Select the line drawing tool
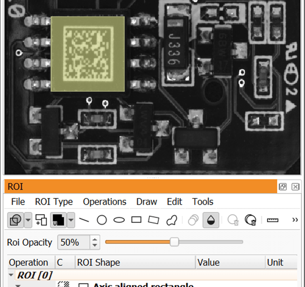 (x=84, y=220)
